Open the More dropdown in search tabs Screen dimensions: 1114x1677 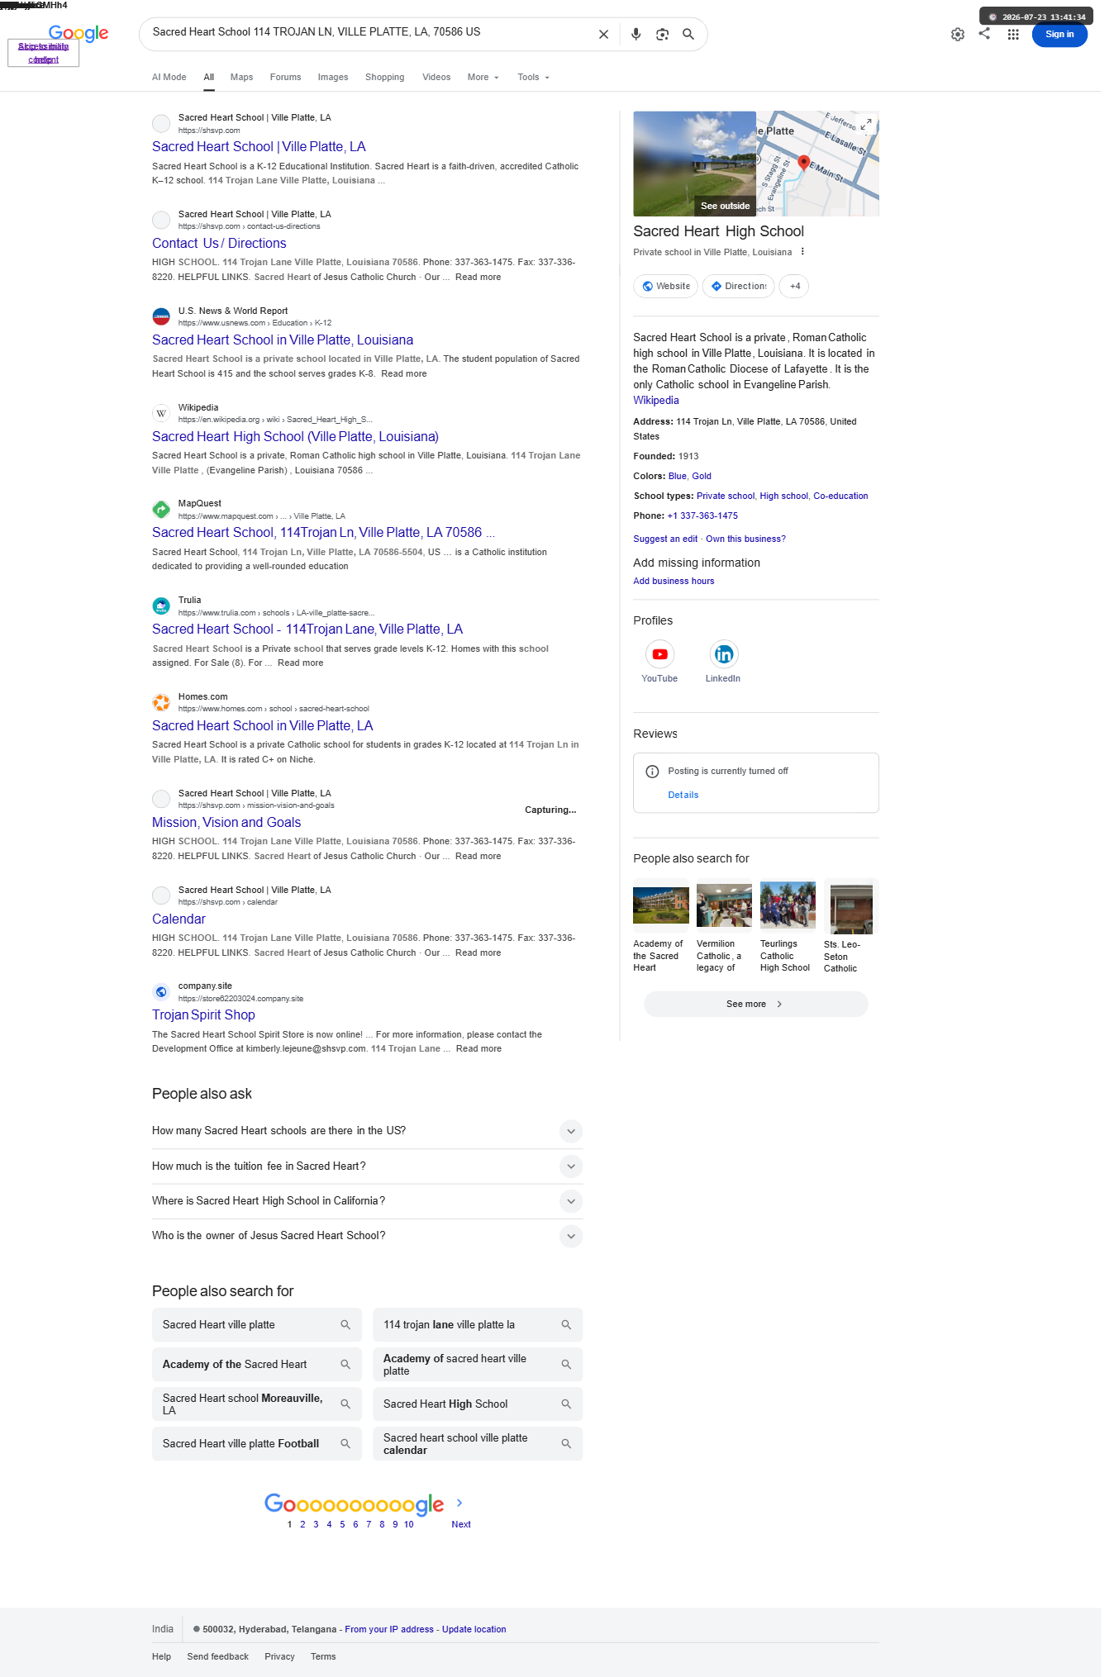(x=483, y=78)
